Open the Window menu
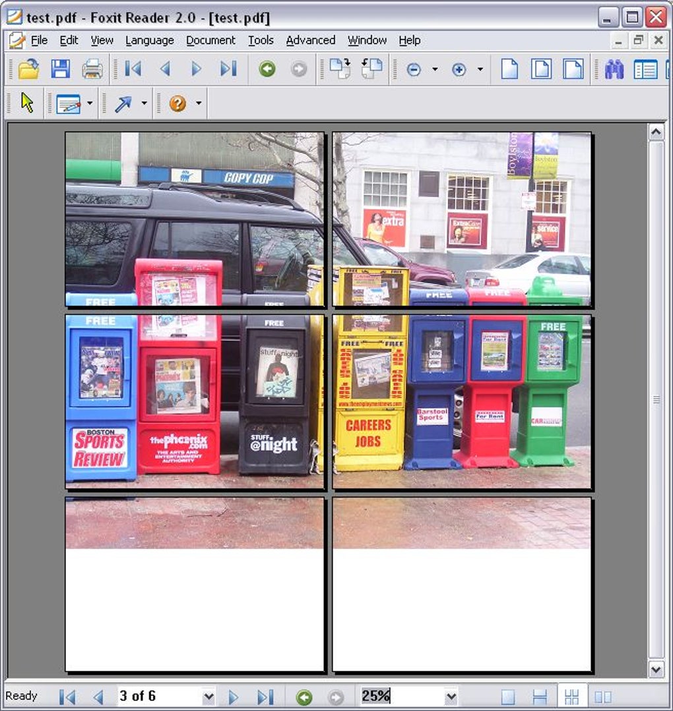The image size is (673, 711). (367, 40)
